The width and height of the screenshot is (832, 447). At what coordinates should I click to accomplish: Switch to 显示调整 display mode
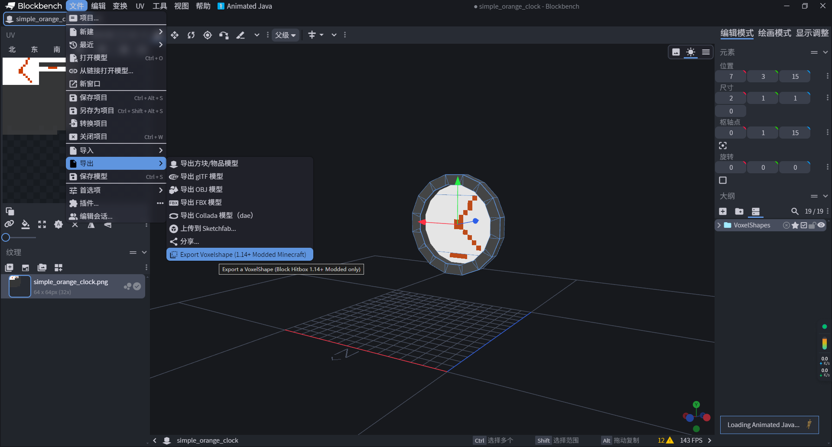click(812, 33)
